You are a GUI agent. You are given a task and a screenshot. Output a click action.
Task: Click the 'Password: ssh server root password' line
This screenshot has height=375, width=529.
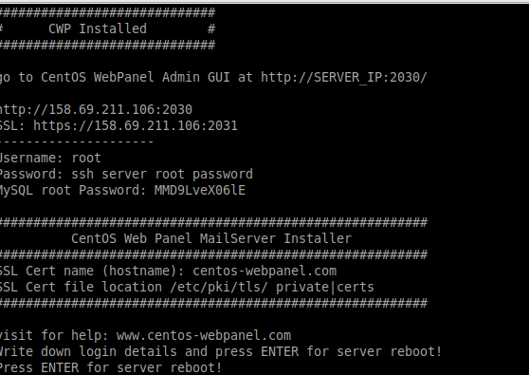[x=126, y=175]
